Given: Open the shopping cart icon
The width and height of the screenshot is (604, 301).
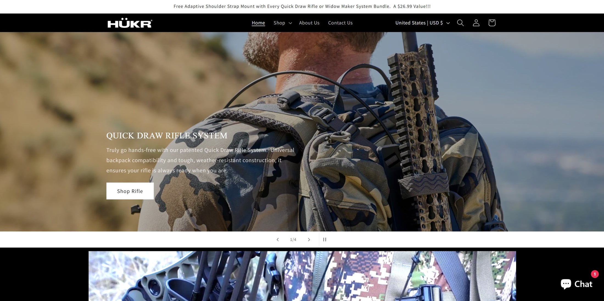Looking at the screenshot, I should click(x=492, y=23).
